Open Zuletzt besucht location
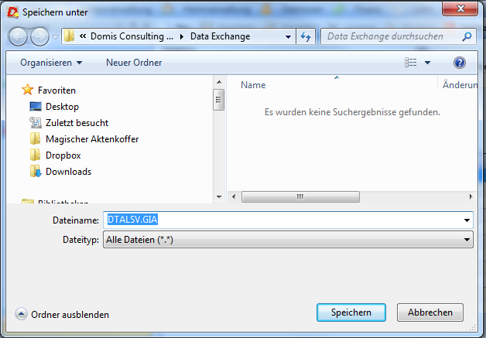This screenshot has height=338, width=486. pos(77,123)
